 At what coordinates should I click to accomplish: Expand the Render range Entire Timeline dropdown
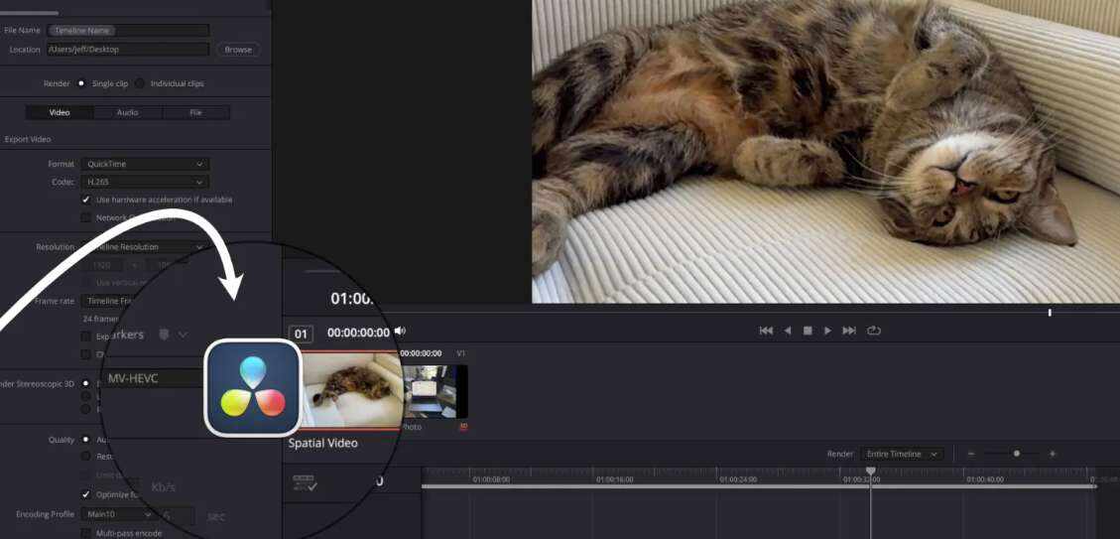[901, 454]
